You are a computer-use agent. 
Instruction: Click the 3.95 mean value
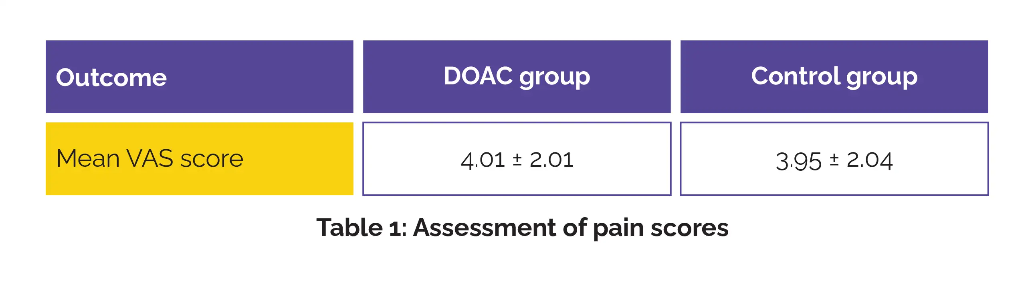coord(798,162)
